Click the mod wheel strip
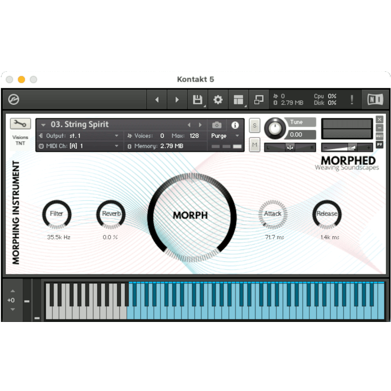 [37, 300]
